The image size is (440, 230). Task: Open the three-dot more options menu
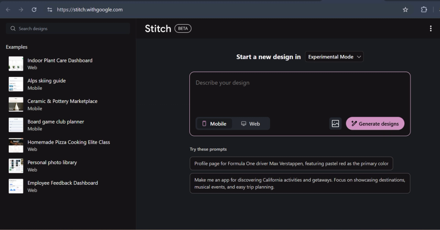pos(430,29)
